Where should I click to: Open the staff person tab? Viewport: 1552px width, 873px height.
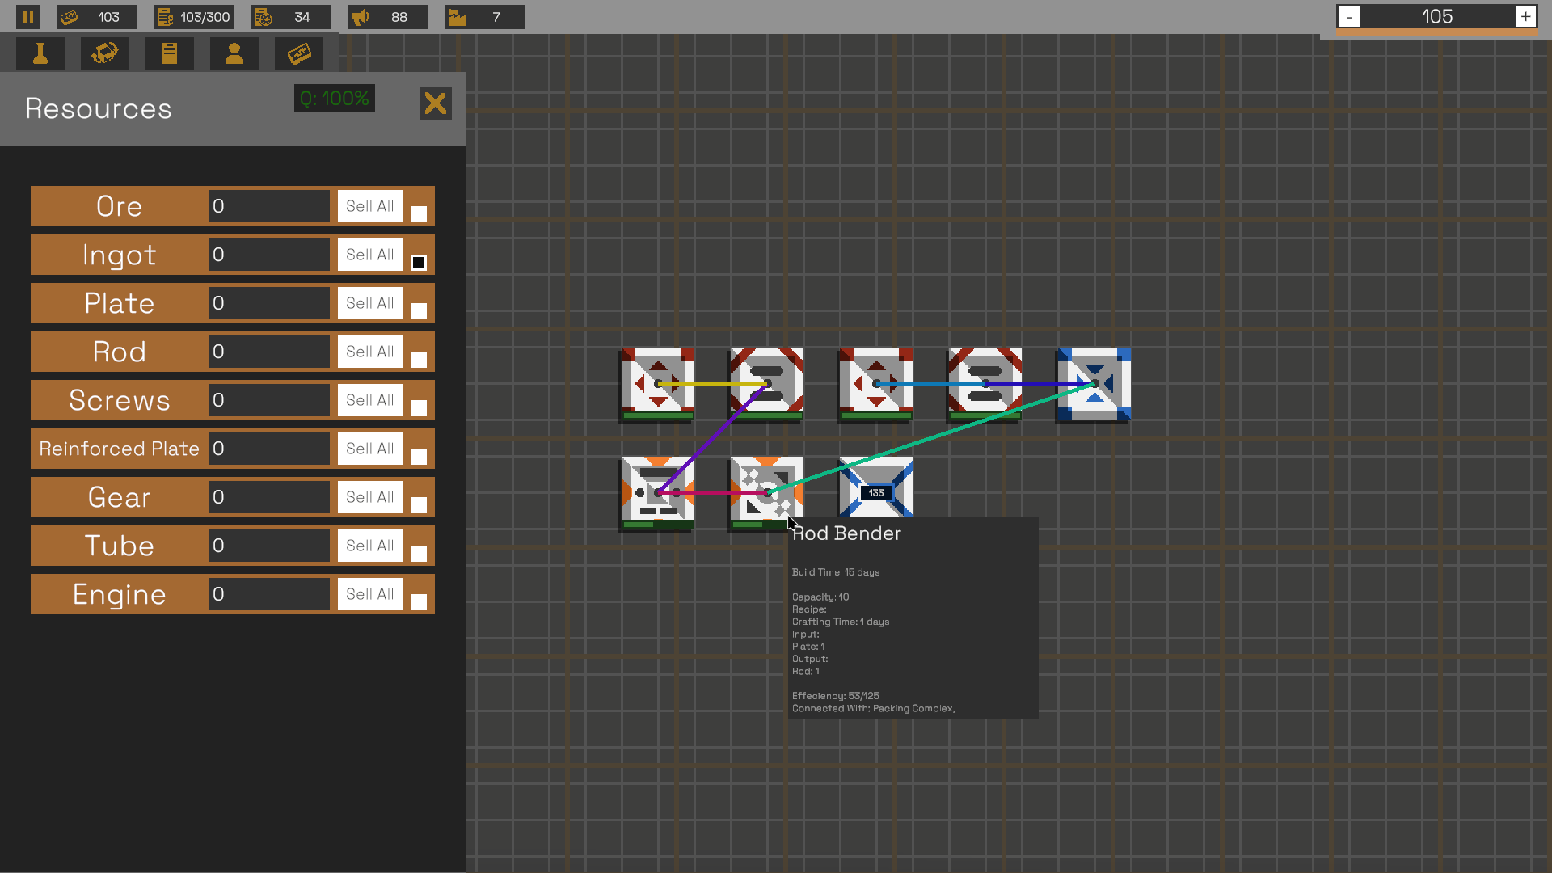(234, 53)
